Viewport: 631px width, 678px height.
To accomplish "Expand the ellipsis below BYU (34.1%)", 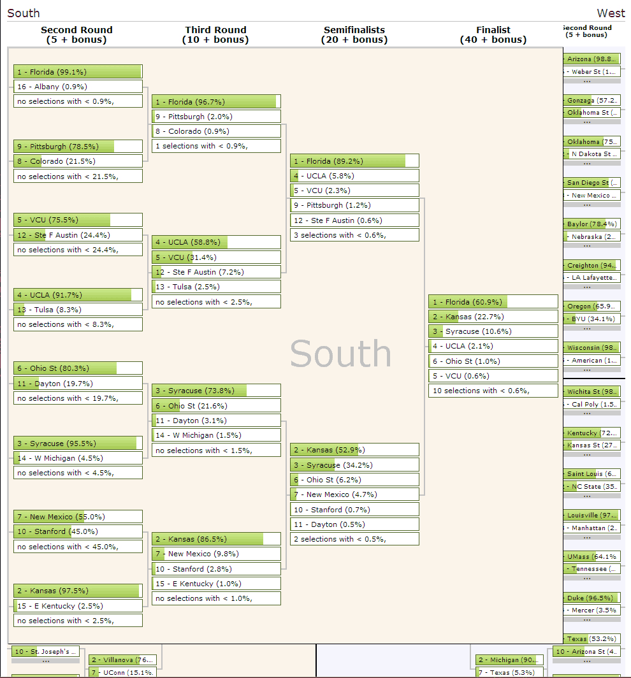I will 586,328.
